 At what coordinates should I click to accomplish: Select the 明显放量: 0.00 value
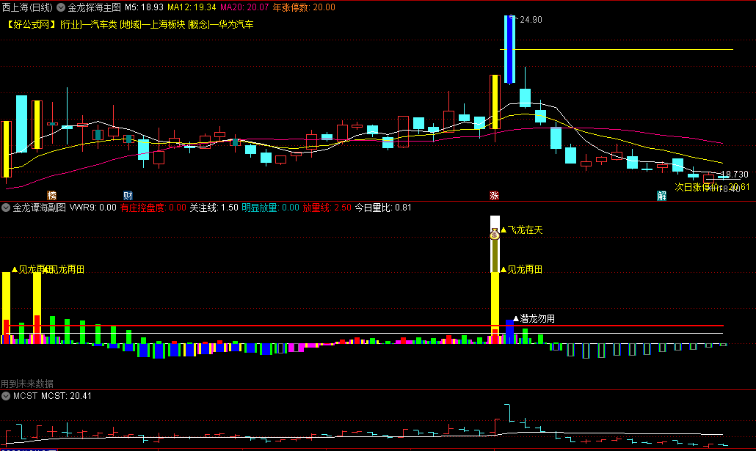click(x=270, y=208)
